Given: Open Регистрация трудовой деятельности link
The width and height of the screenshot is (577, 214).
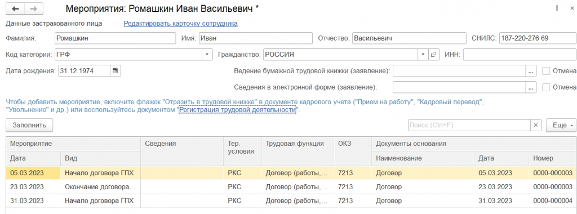Looking at the screenshot, I should point(237,110).
